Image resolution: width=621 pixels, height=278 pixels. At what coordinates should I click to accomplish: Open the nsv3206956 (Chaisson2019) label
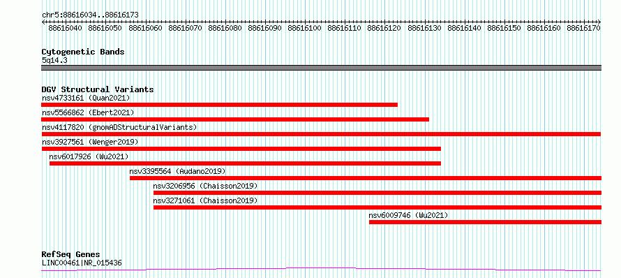click(x=205, y=186)
